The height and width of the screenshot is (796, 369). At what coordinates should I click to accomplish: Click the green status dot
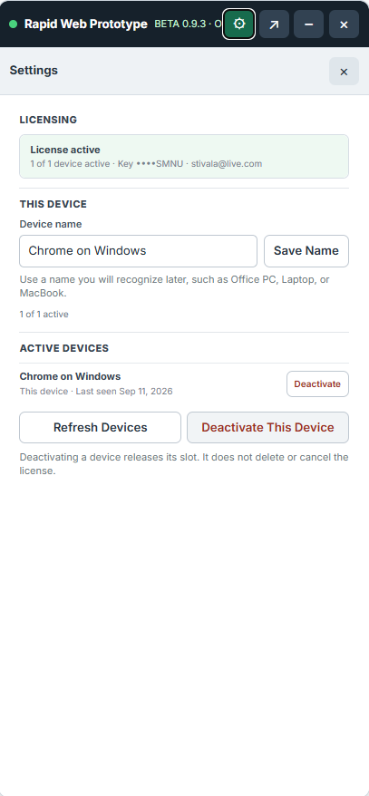click(x=14, y=24)
